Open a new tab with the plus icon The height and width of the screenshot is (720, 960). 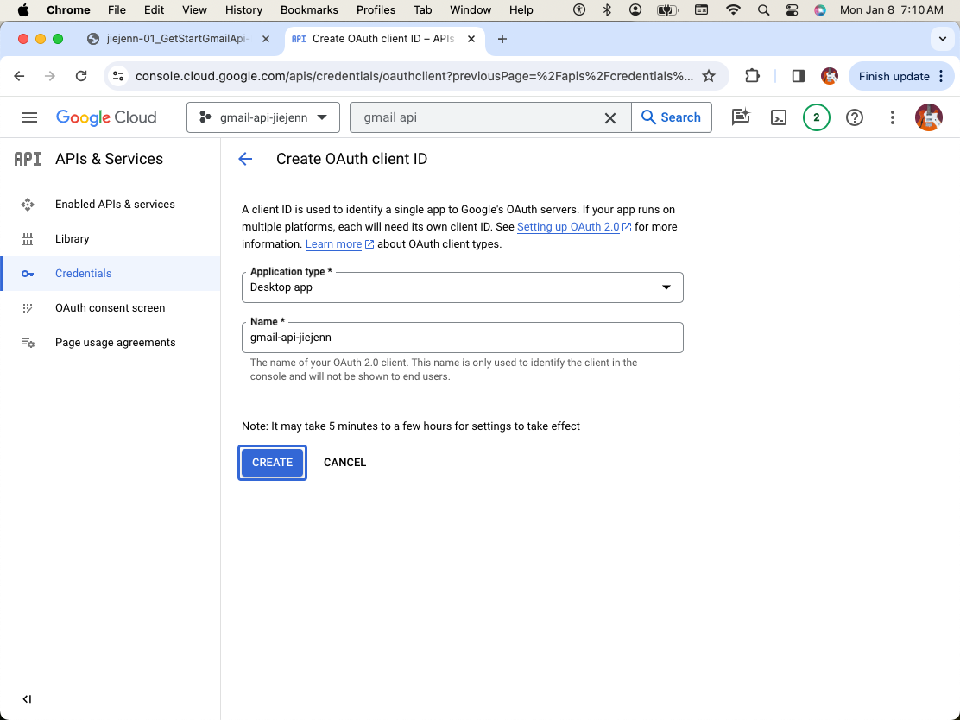(502, 39)
